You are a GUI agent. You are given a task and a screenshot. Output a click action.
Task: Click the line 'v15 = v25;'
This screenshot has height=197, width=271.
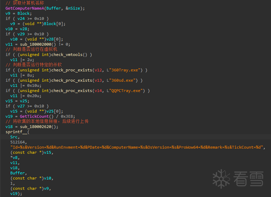pyautogui.click(x=17, y=101)
